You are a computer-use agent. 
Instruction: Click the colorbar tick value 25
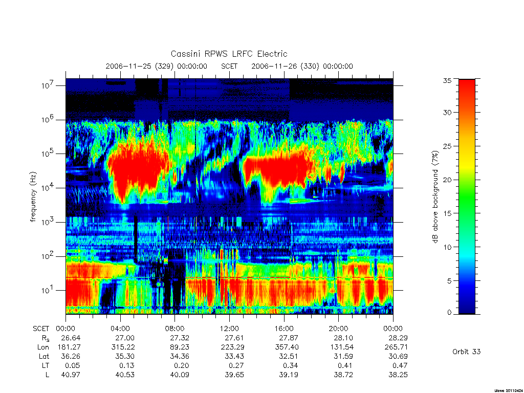(x=447, y=146)
